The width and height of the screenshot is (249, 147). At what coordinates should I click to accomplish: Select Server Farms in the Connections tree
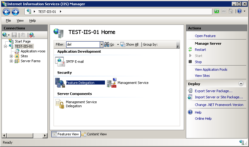click(x=30, y=61)
